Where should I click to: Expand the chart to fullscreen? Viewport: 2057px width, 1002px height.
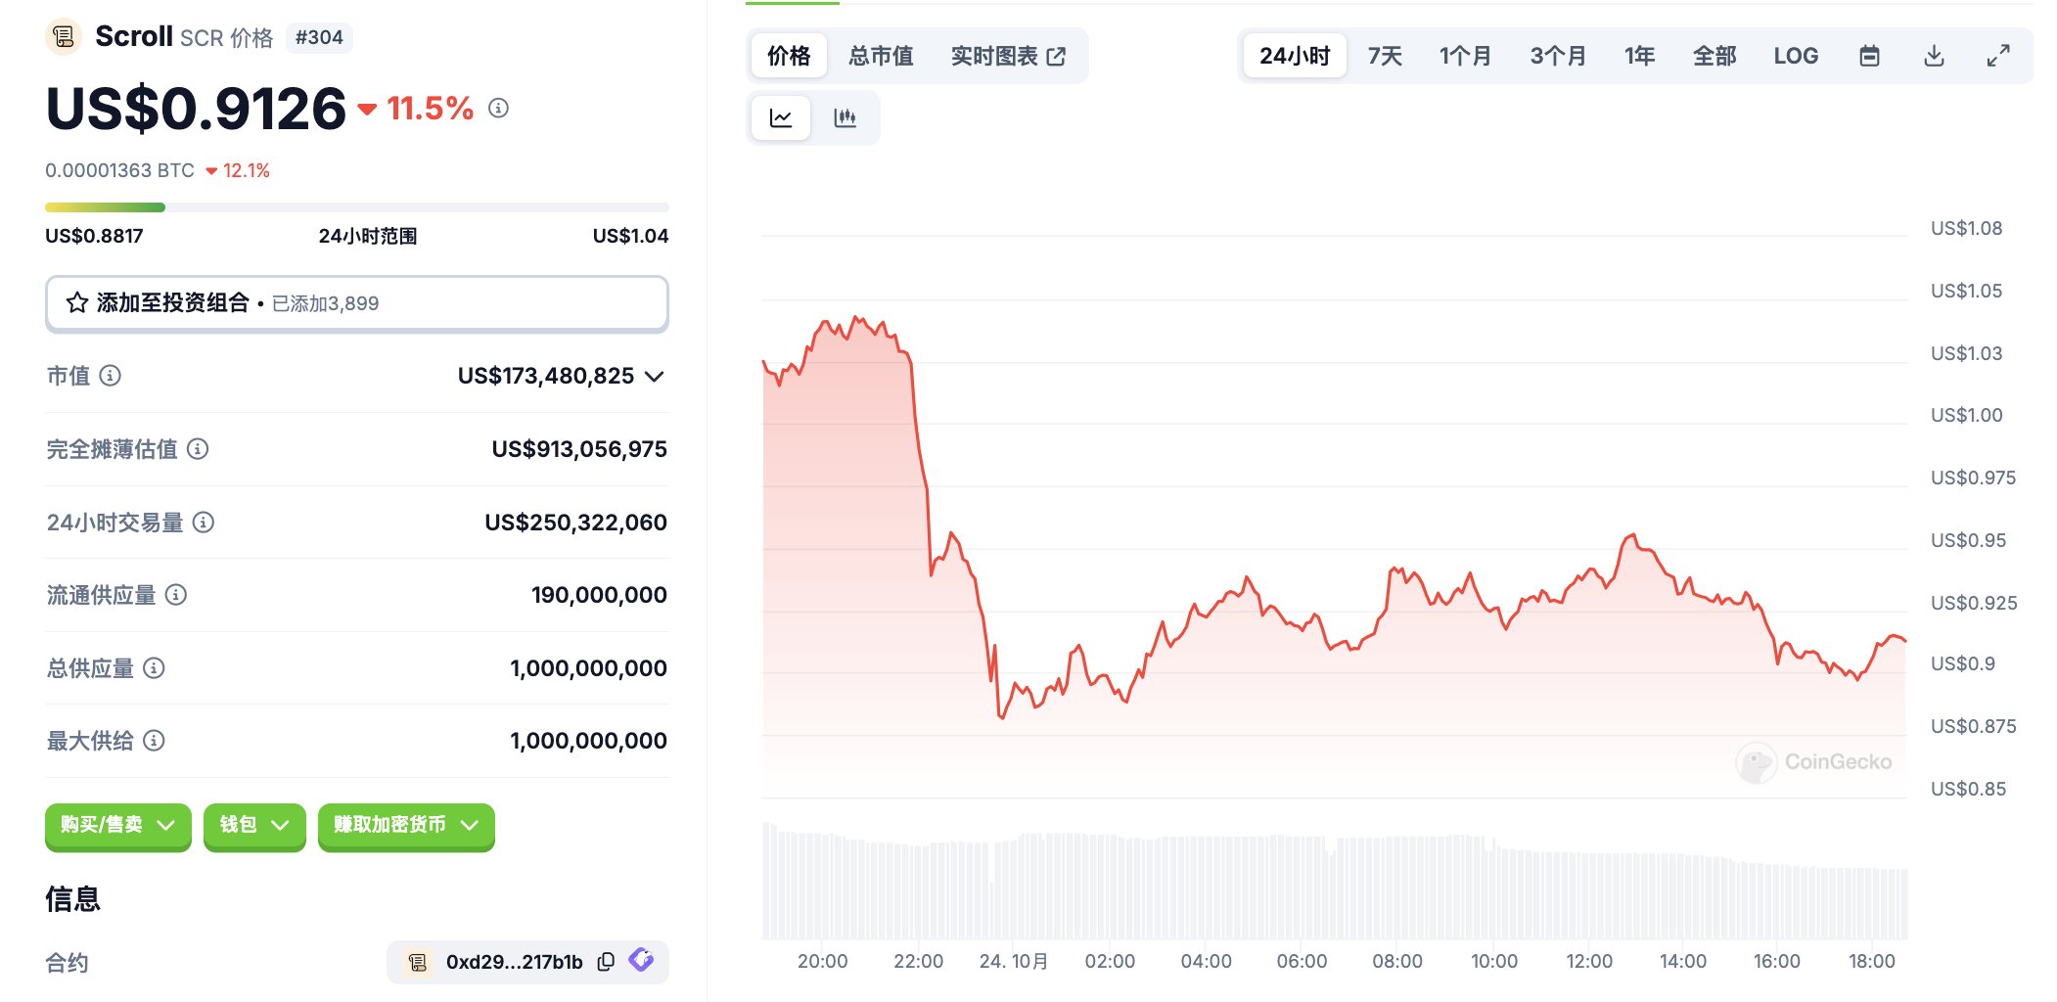tap(1998, 56)
